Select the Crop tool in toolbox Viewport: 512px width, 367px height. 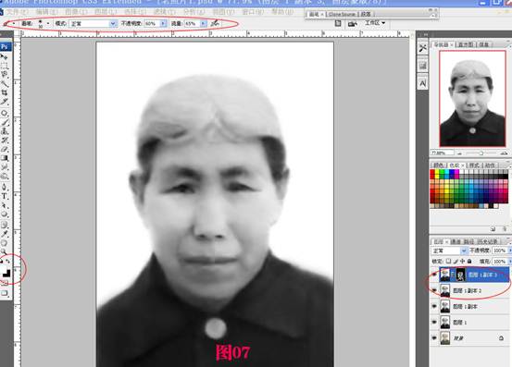pos(5,92)
